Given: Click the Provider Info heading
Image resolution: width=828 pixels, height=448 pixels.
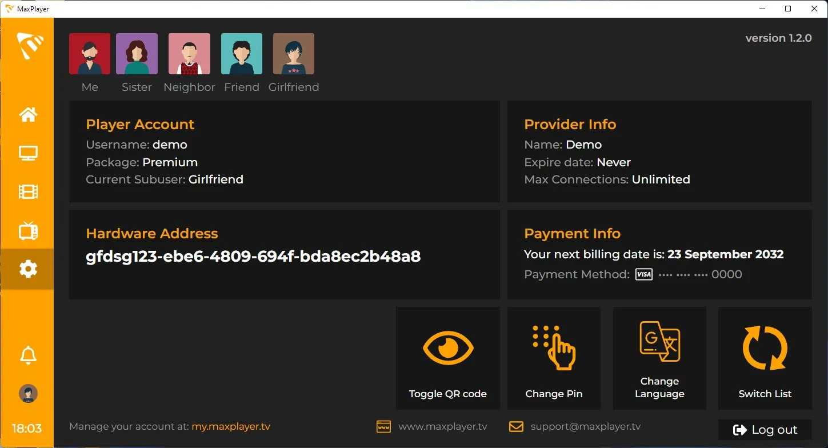Looking at the screenshot, I should point(570,125).
